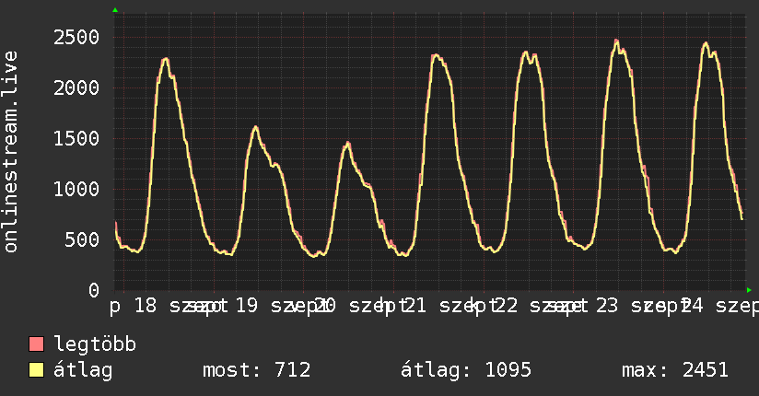Click the yellow 'átlag' legend color swatch
Screen dimensions: 759x396
[x=36, y=369]
